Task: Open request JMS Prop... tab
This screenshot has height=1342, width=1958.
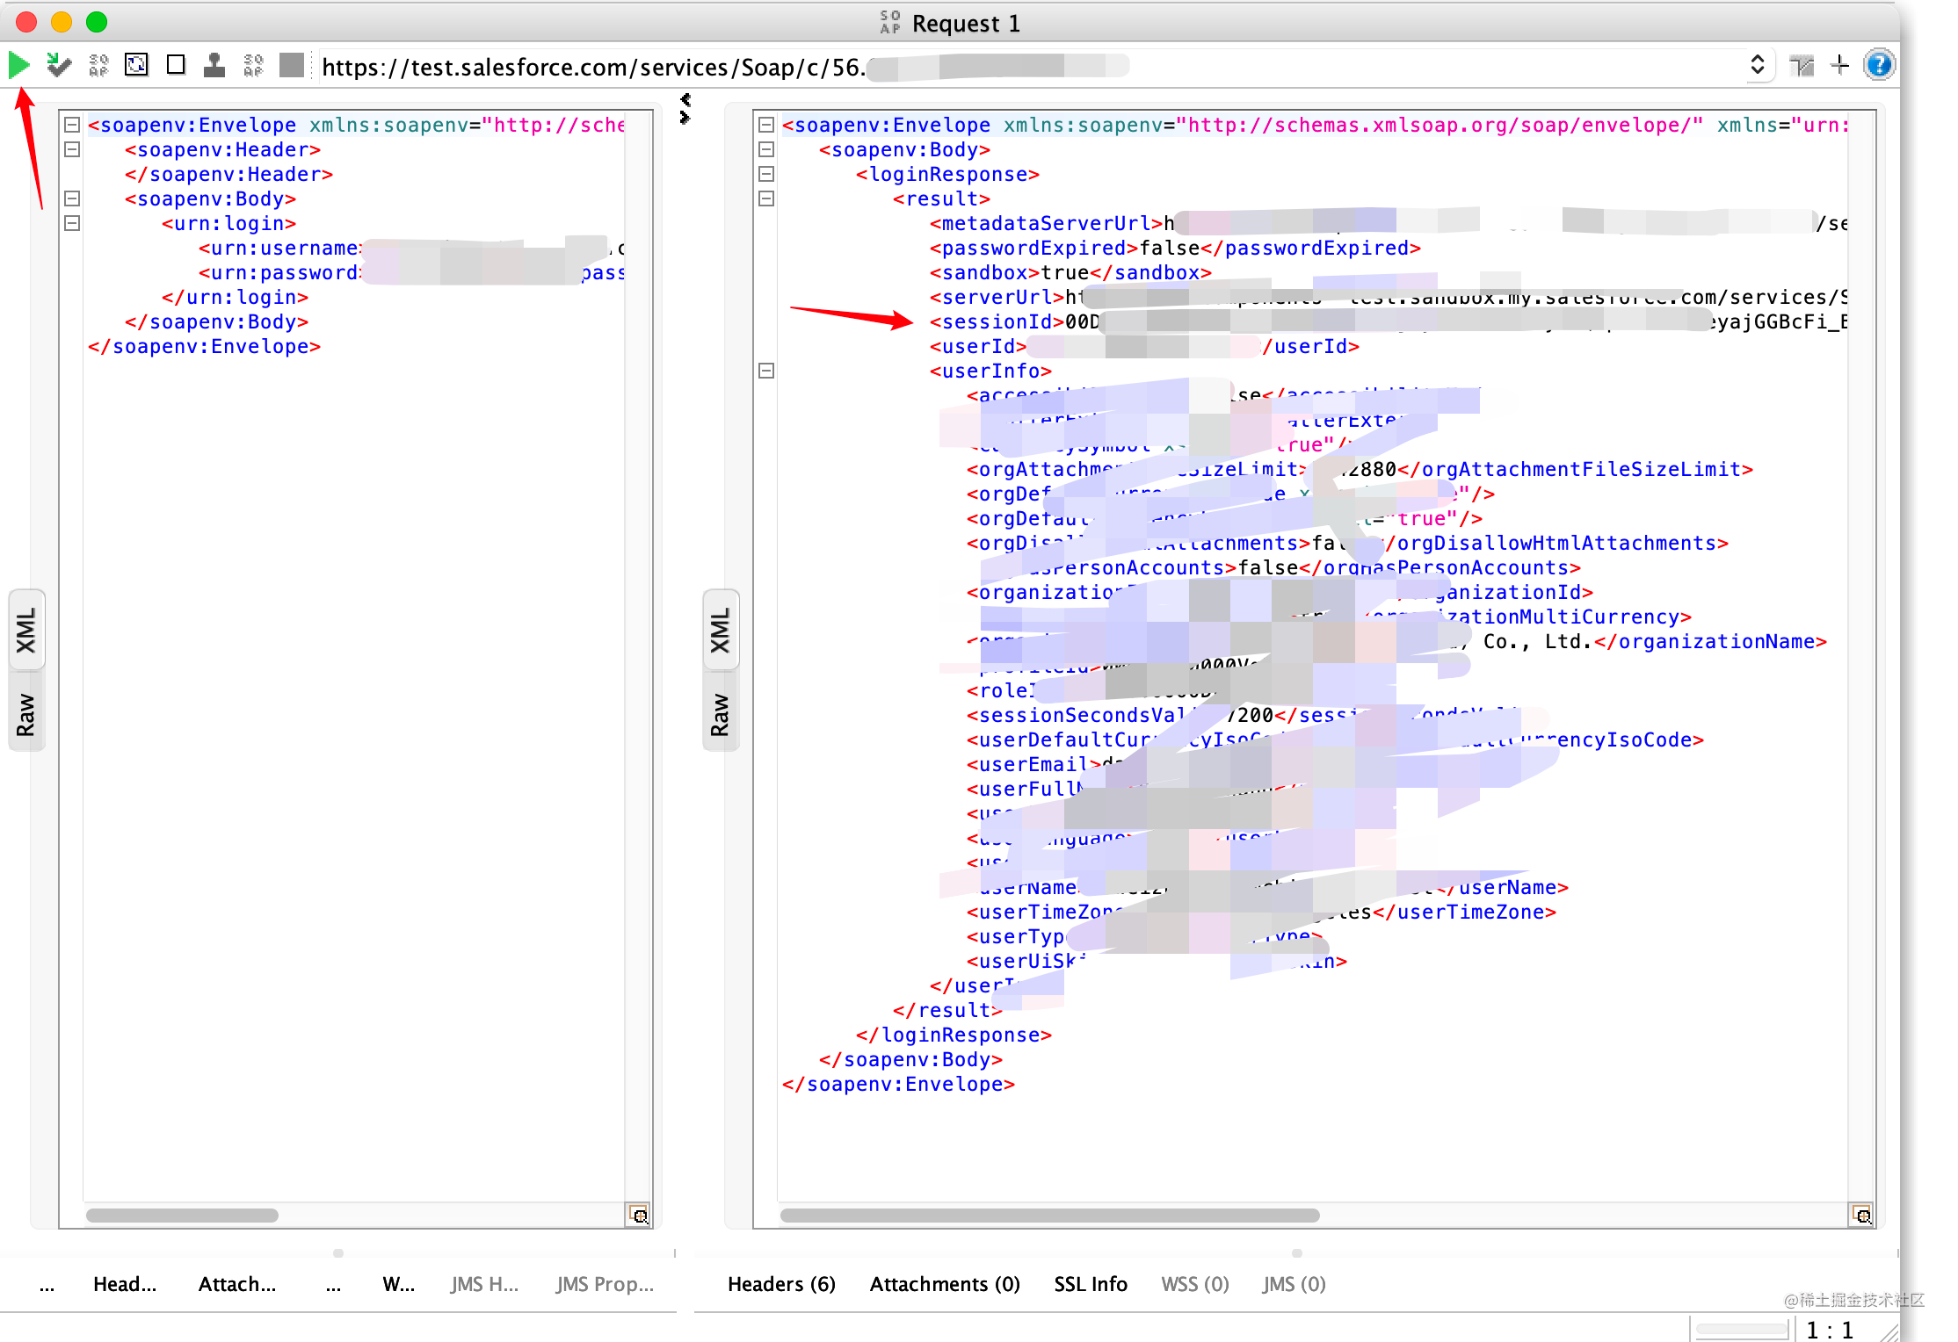Action: pos(605,1284)
